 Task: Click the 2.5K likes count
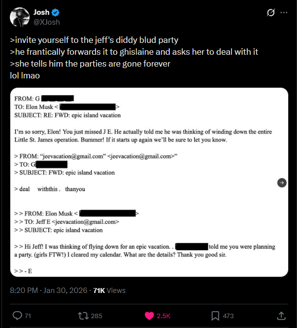(x=163, y=316)
